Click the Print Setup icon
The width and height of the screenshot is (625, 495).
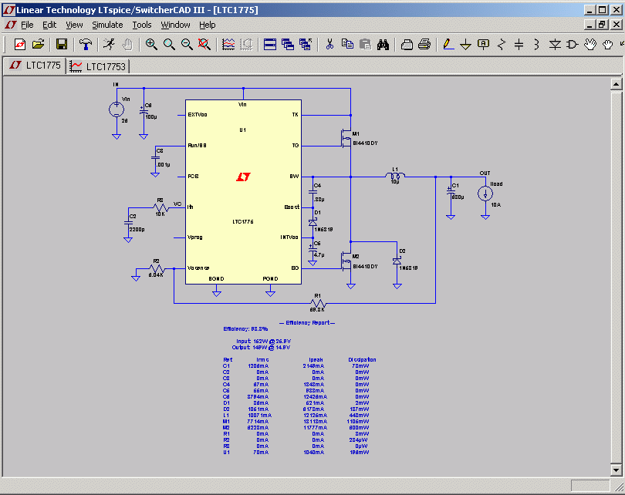click(407, 44)
